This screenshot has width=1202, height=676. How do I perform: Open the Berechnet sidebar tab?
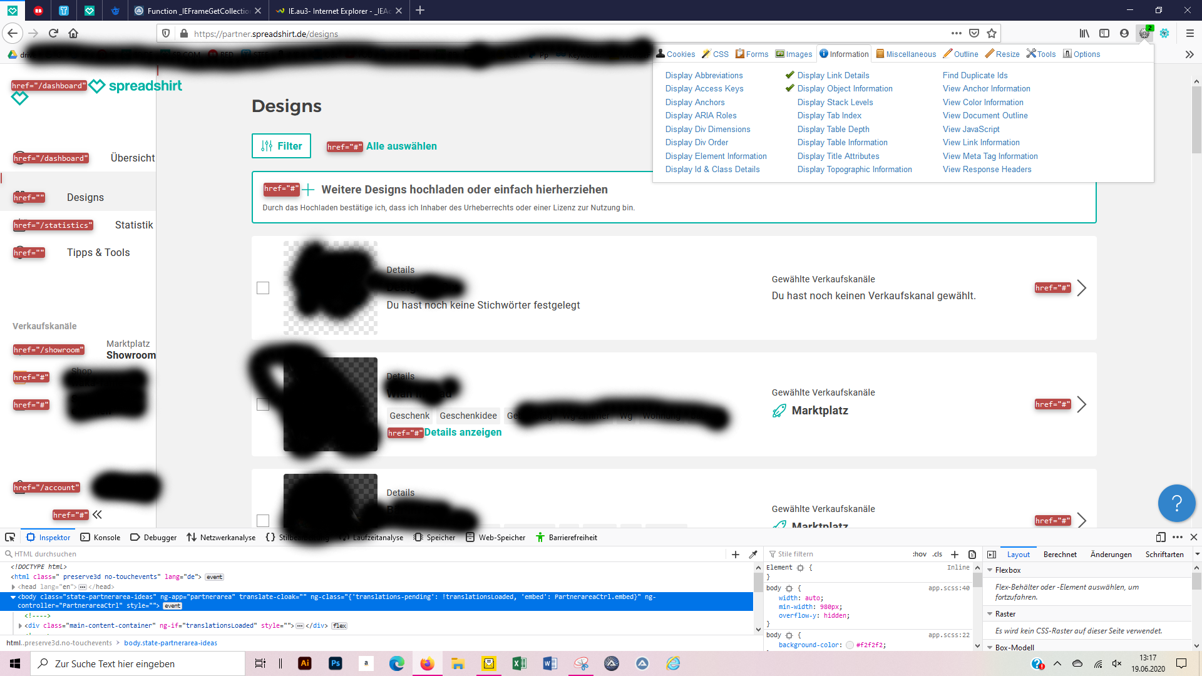[x=1060, y=554]
